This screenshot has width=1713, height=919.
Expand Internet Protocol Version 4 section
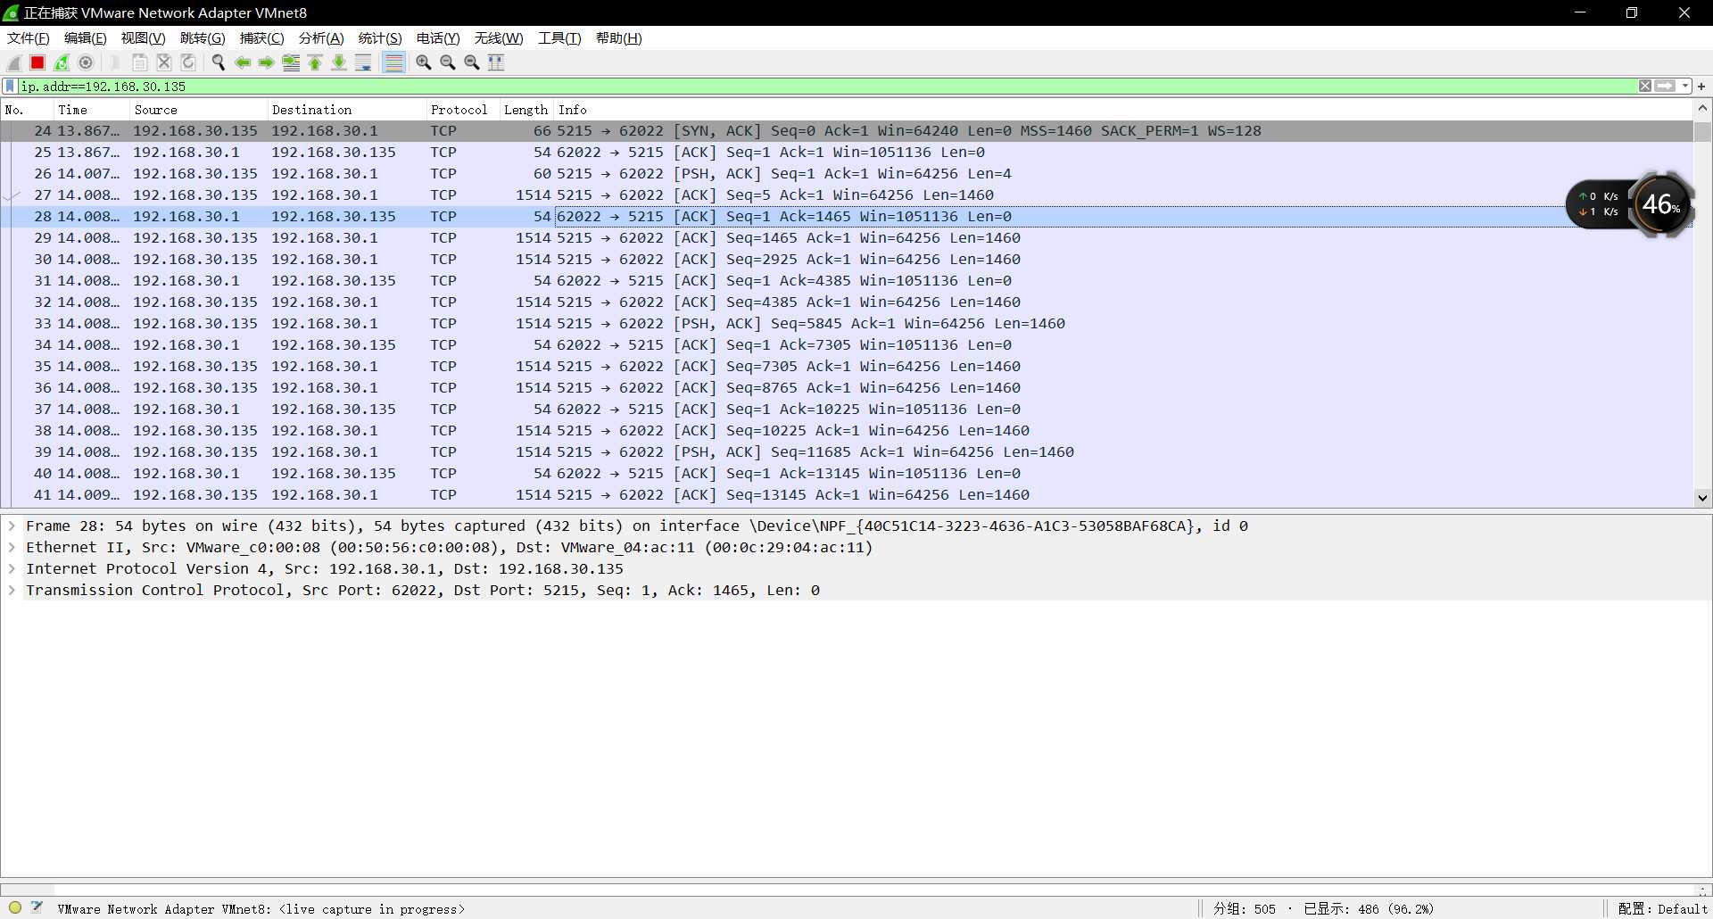coord(12,569)
